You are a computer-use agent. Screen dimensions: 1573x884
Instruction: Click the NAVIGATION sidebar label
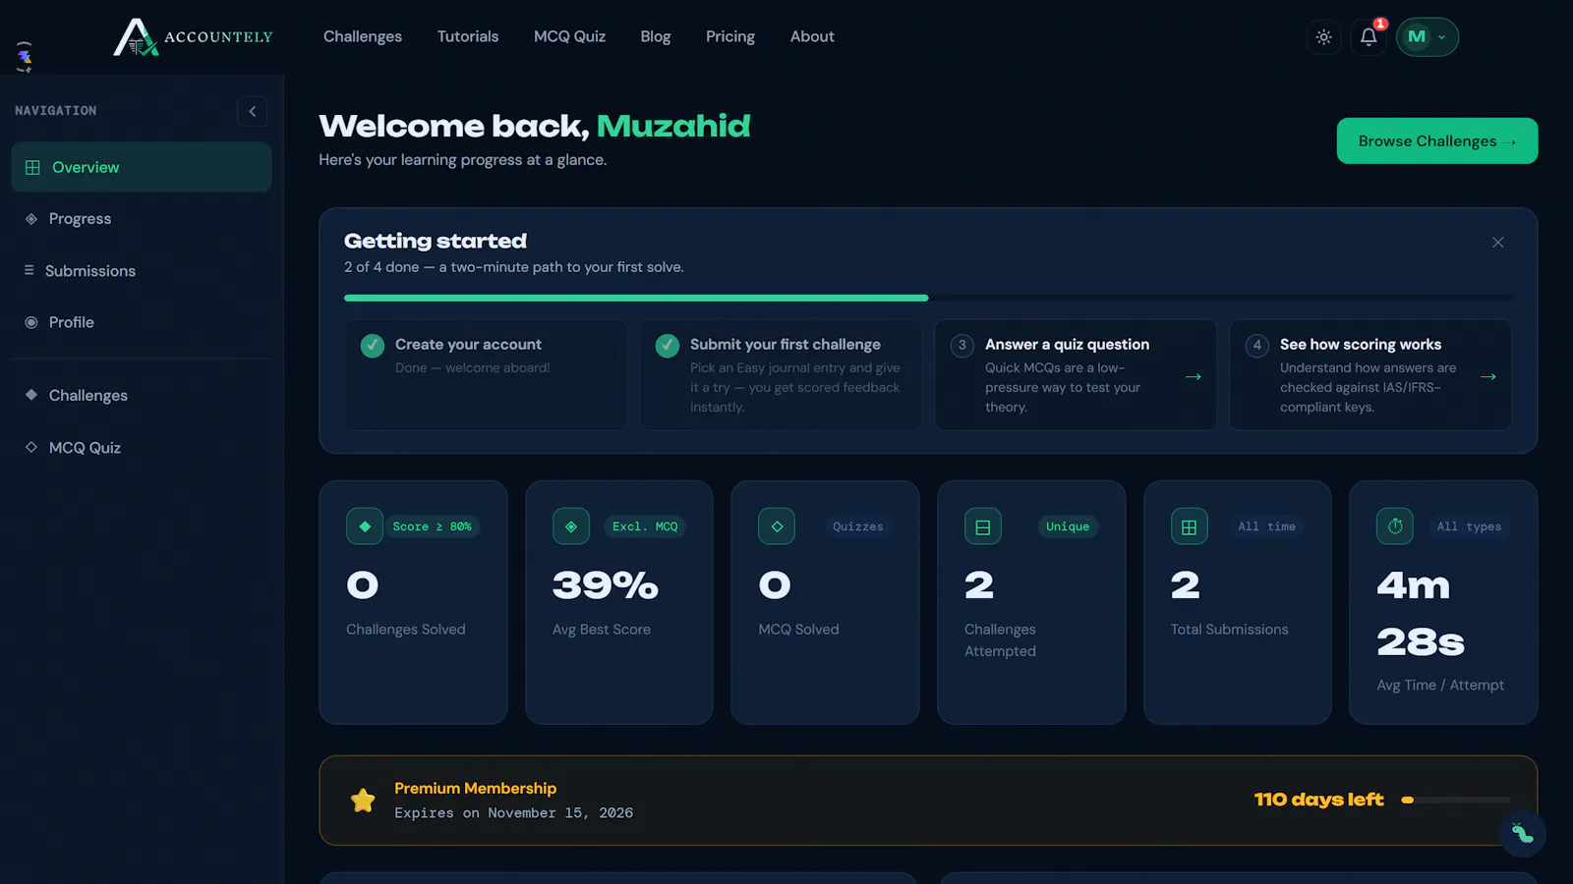click(x=56, y=111)
